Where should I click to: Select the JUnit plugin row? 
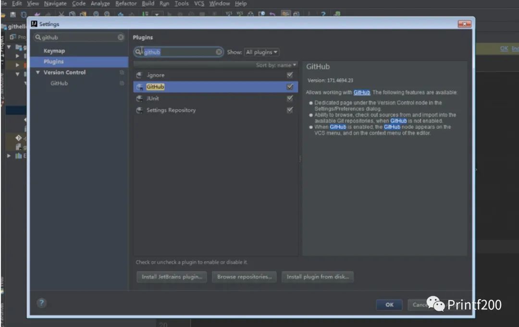[x=215, y=98]
